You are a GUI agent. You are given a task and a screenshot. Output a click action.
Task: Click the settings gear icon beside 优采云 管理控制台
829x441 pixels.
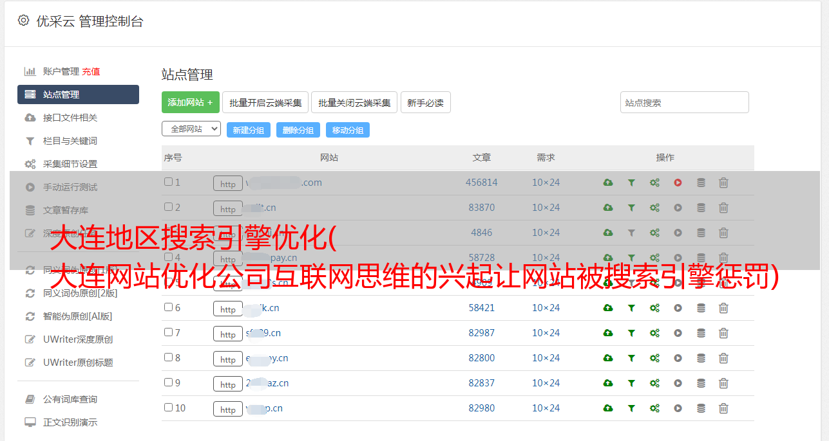(23, 21)
